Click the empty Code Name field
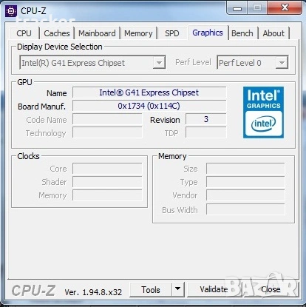The height and width of the screenshot is (307, 306). pos(107,120)
